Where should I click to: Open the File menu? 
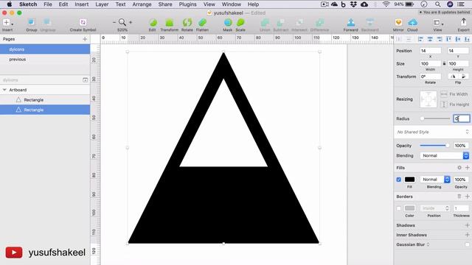click(47, 4)
